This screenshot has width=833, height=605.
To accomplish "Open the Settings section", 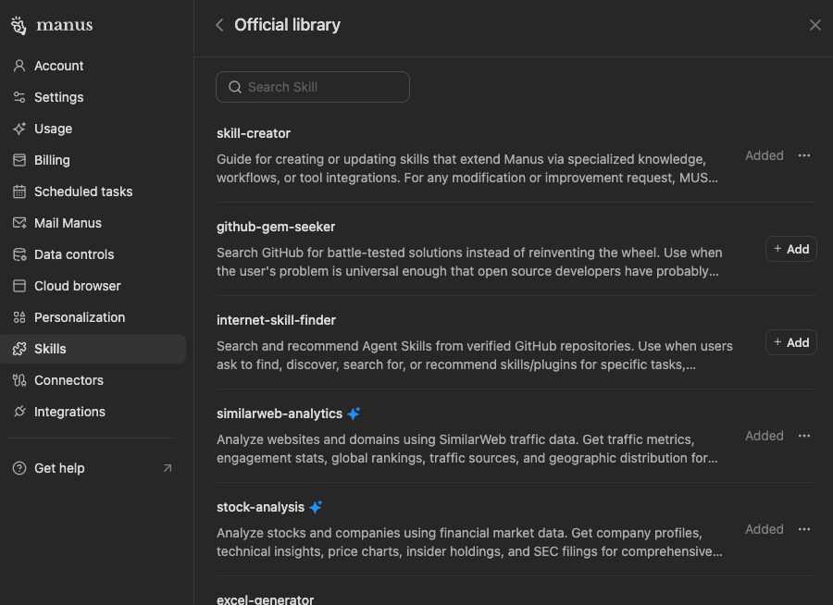I will coord(93,97).
